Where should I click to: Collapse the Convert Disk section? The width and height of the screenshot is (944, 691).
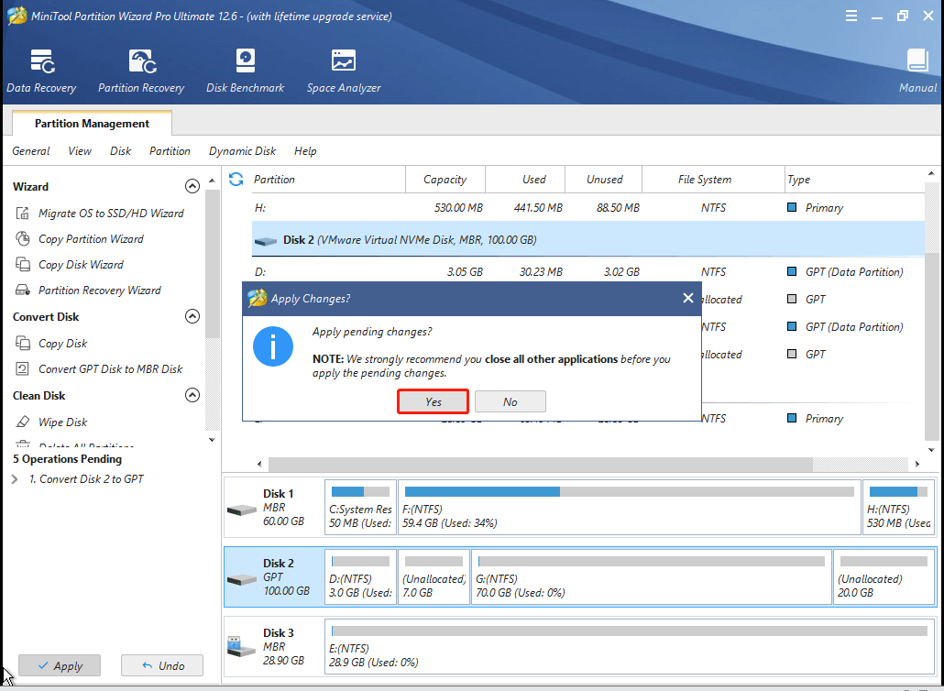[x=192, y=316]
